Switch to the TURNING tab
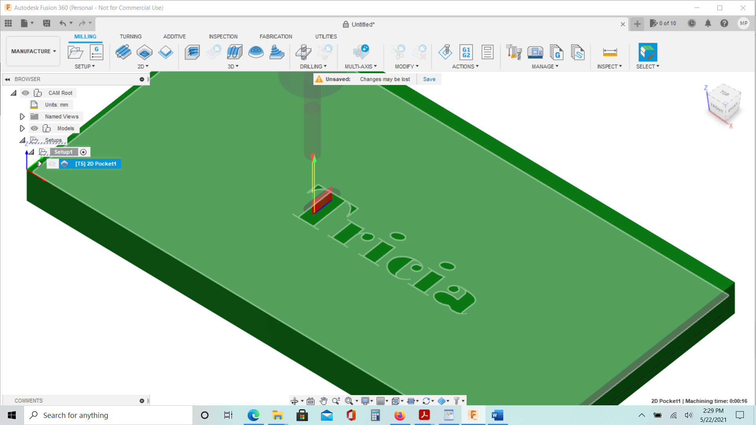756x425 pixels. 130,37
